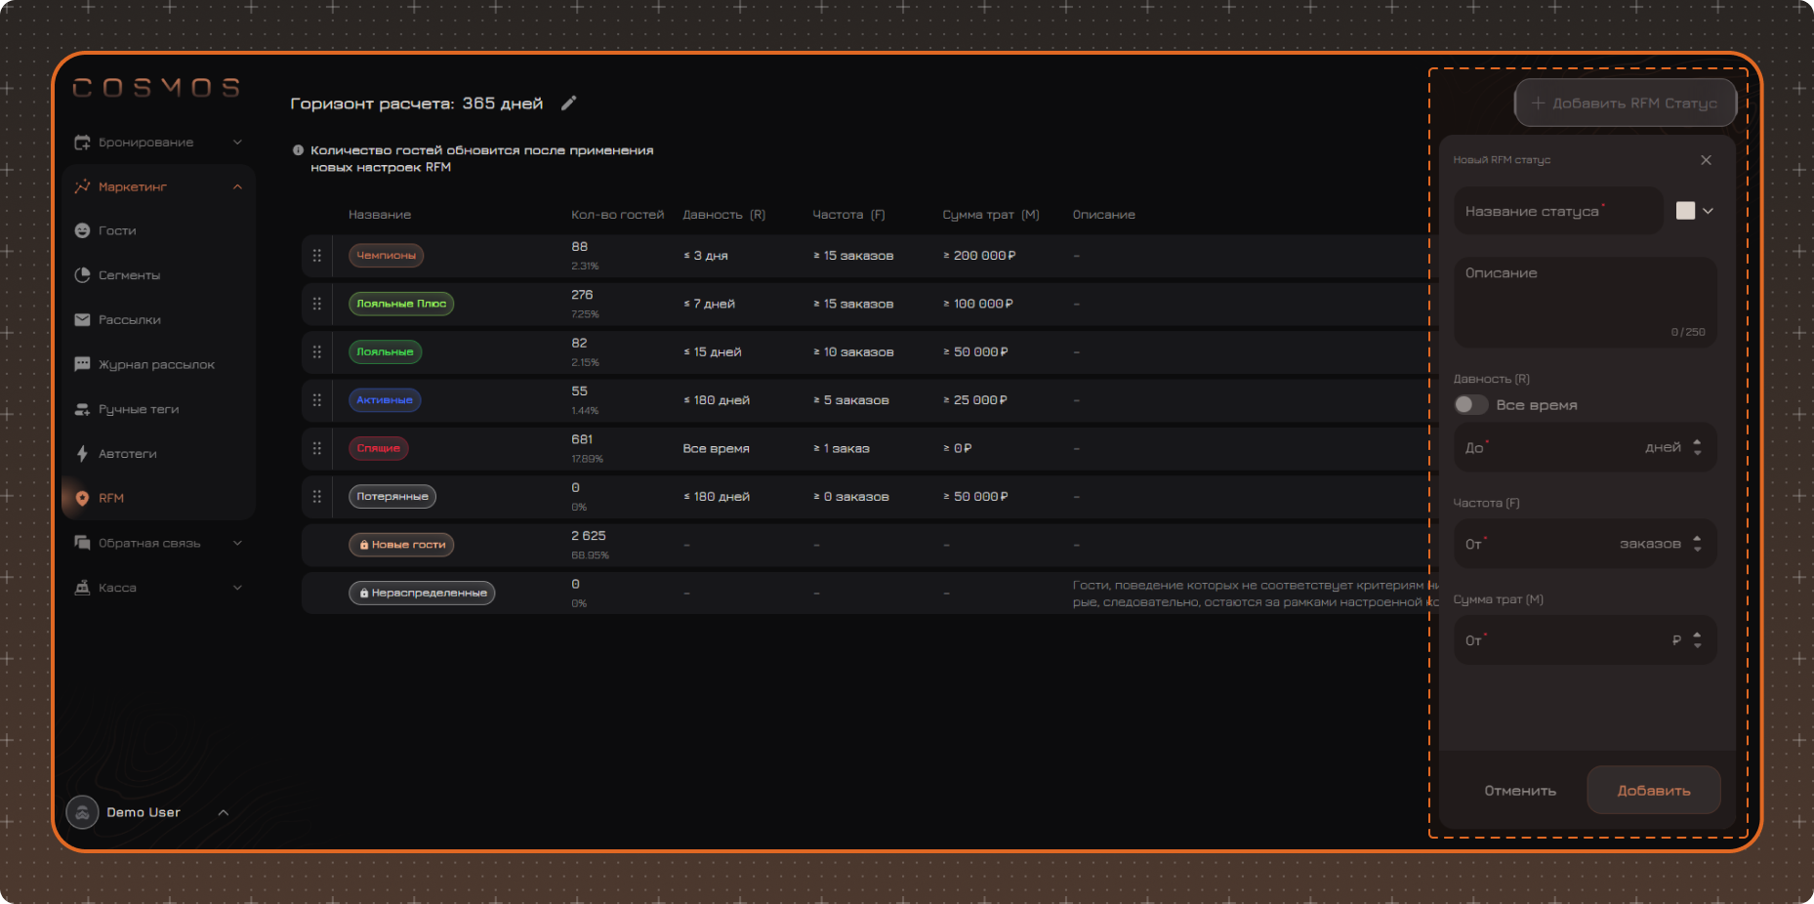Click the drag handle of the Лояльные row
1814x904 pixels.
316,351
